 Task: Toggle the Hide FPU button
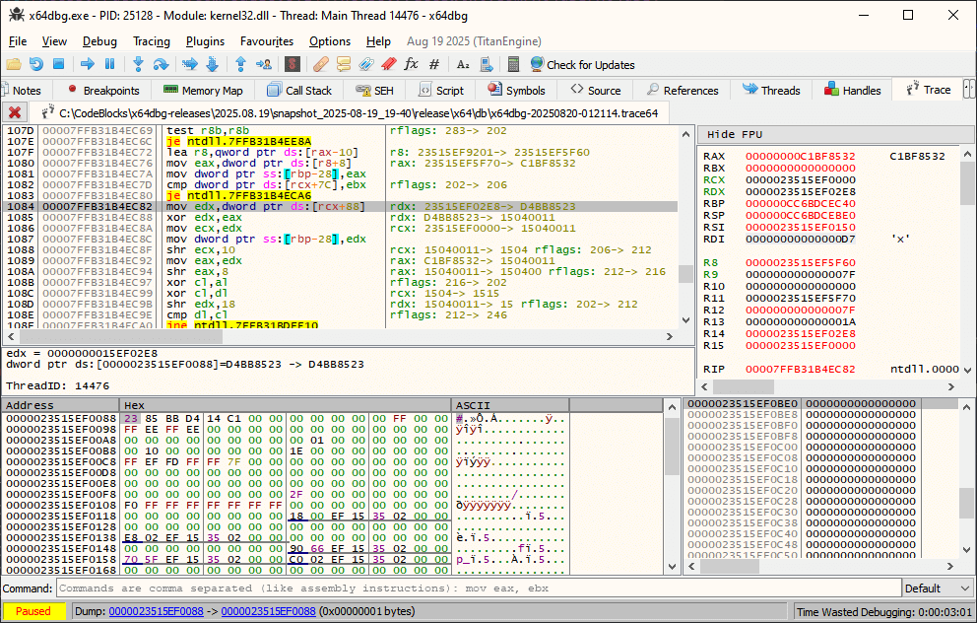[x=735, y=134]
